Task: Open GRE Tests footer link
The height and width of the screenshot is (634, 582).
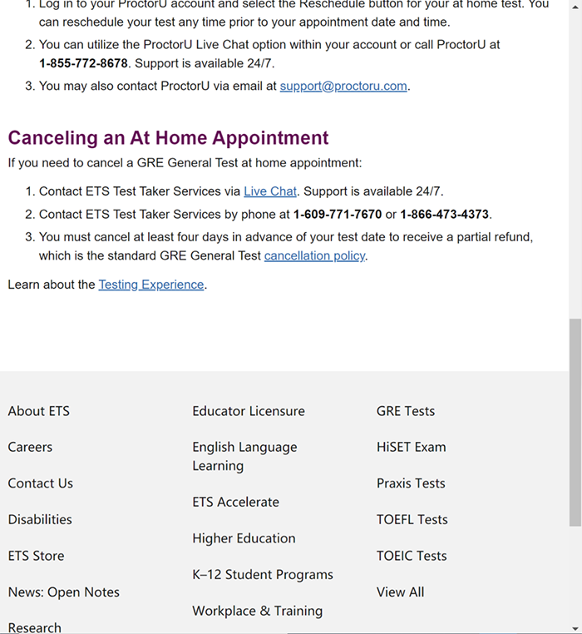Action: coord(406,411)
